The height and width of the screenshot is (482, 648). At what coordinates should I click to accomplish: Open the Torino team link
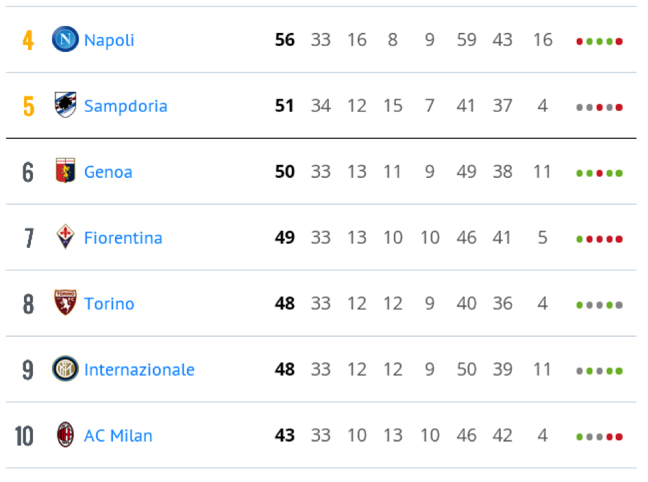[x=109, y=303]
